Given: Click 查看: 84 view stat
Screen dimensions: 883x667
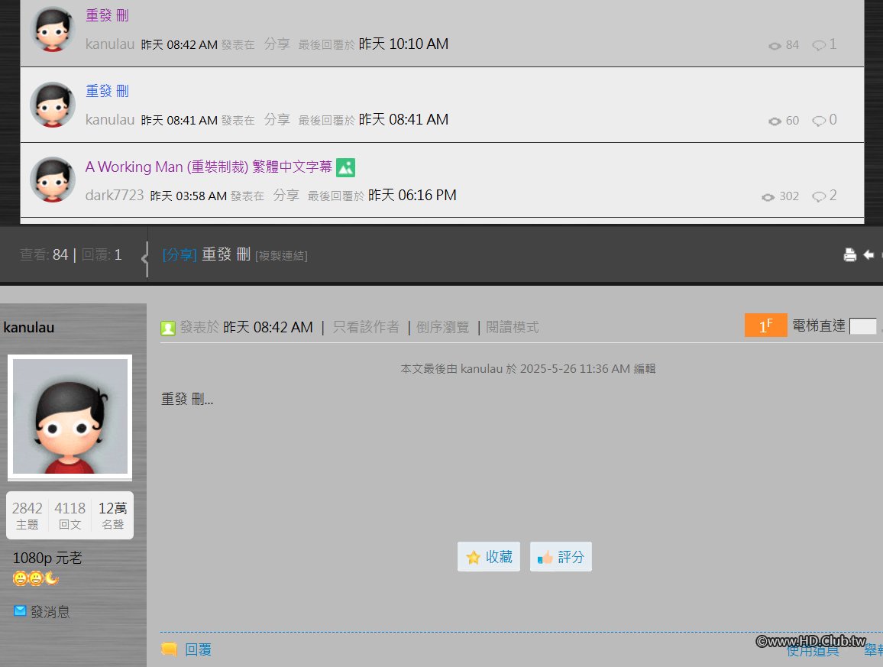Looking at the screenshot, I should tap(44, 254).
